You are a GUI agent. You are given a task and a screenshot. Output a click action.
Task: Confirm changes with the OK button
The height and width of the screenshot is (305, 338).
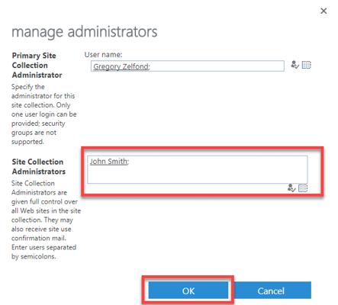(188, 291)
